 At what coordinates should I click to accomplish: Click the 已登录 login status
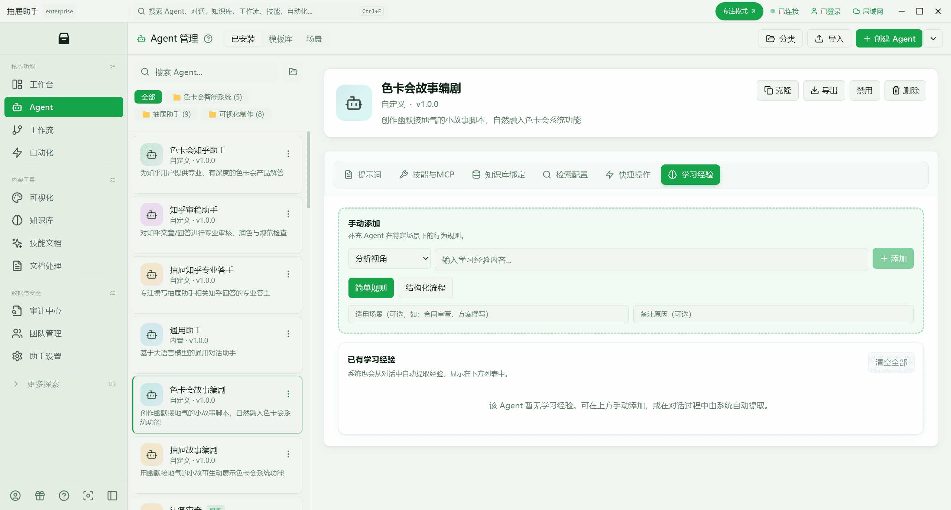coord(826,11)
